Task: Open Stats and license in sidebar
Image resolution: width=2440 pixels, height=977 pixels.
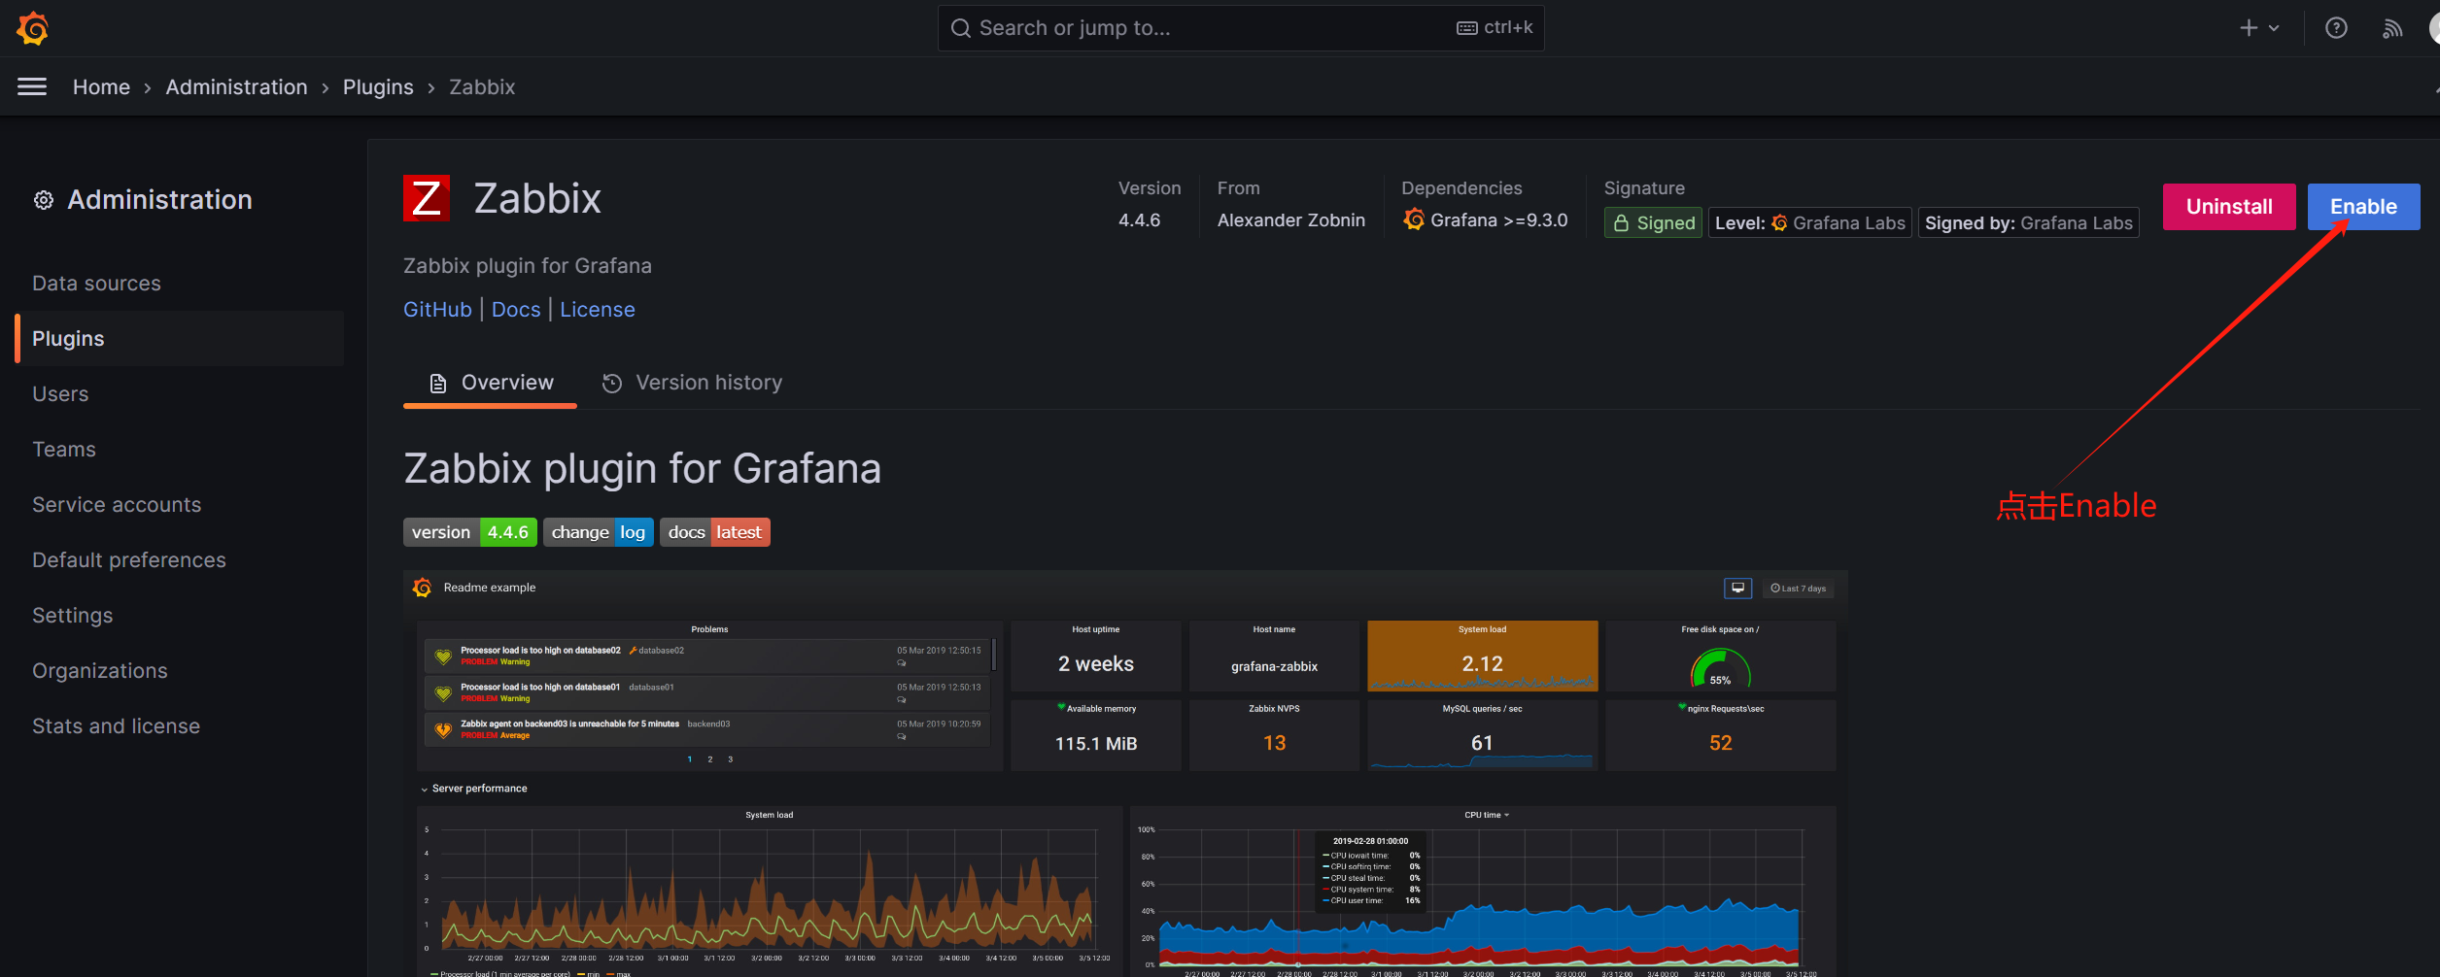Action: click(117, 725)
